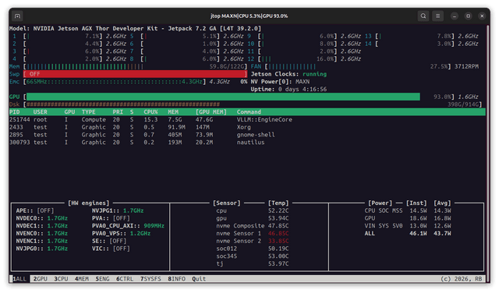
Task: Click the VIN SYS 5V0 power row
Action: 408,226
